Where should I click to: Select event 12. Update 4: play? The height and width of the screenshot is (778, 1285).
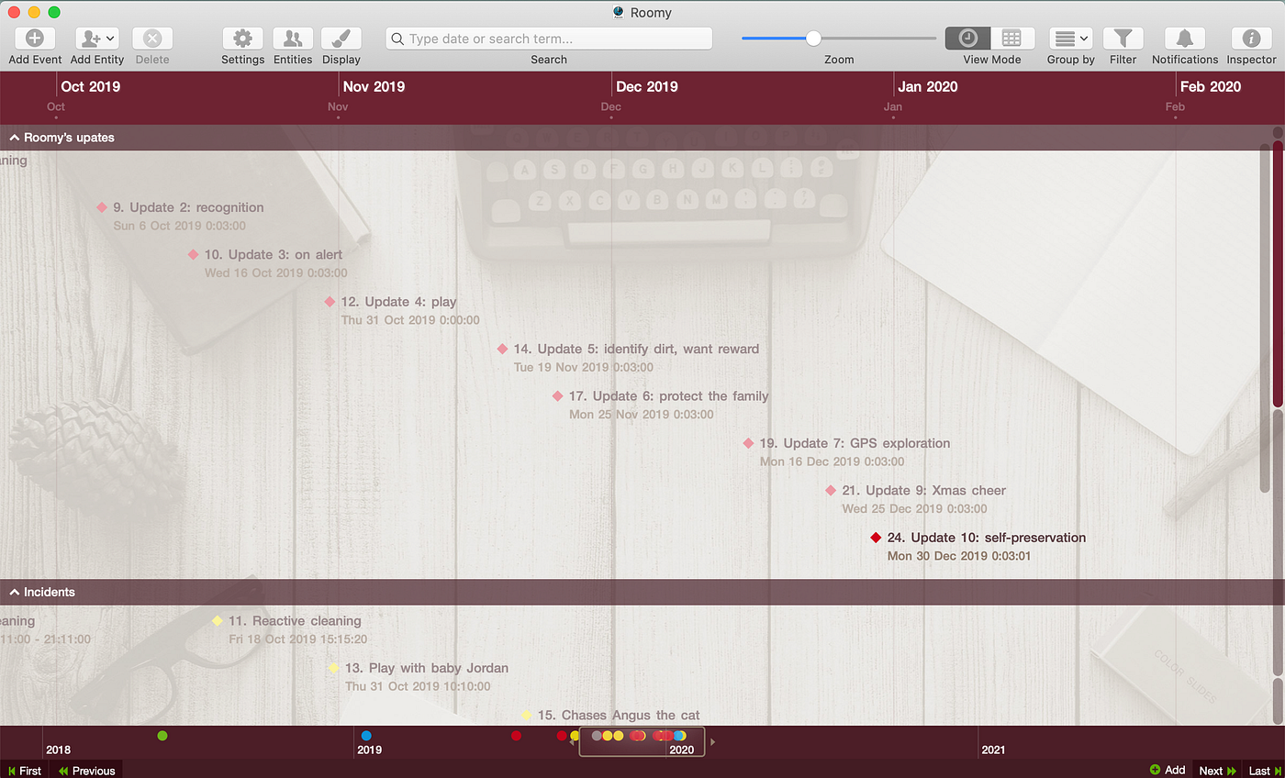coord(398,302)
